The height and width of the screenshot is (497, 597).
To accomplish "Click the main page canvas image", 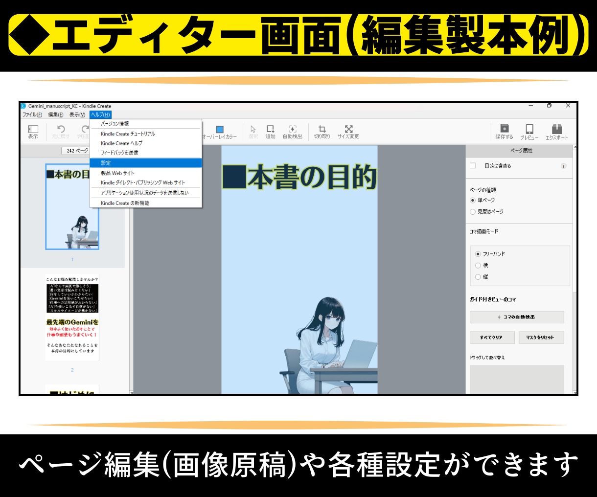I will pyautogui.click(x=299, y=270).
